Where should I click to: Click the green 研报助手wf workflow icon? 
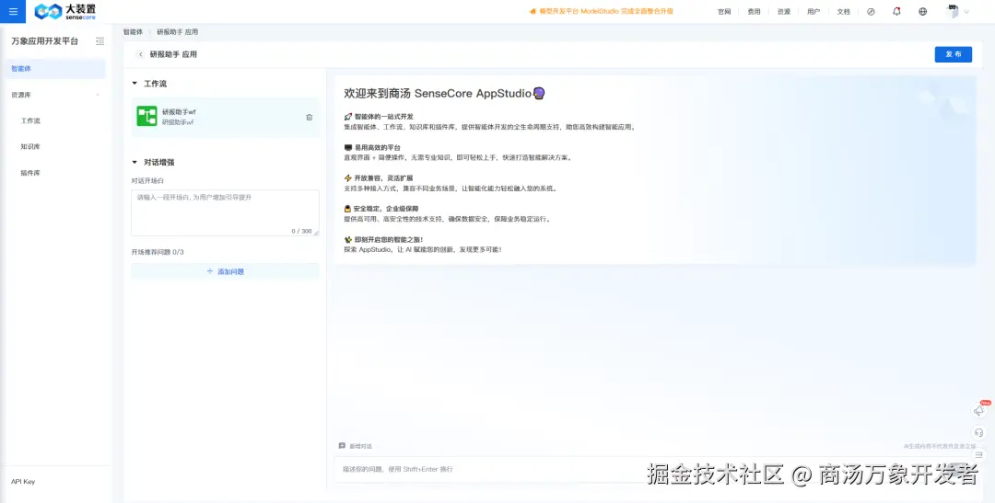[x=146, y=117]
